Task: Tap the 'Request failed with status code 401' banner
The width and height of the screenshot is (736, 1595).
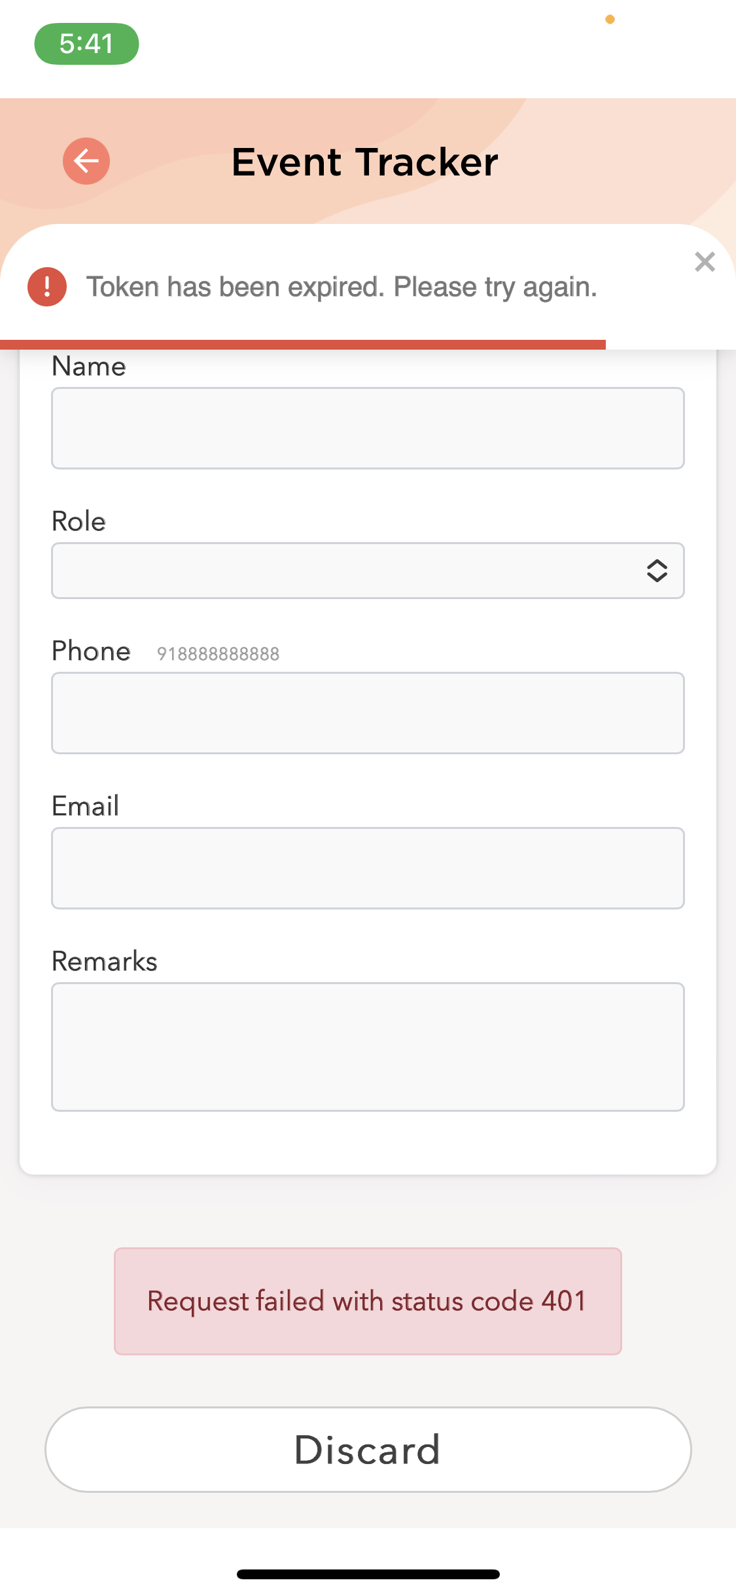Action: point(368,1301)
